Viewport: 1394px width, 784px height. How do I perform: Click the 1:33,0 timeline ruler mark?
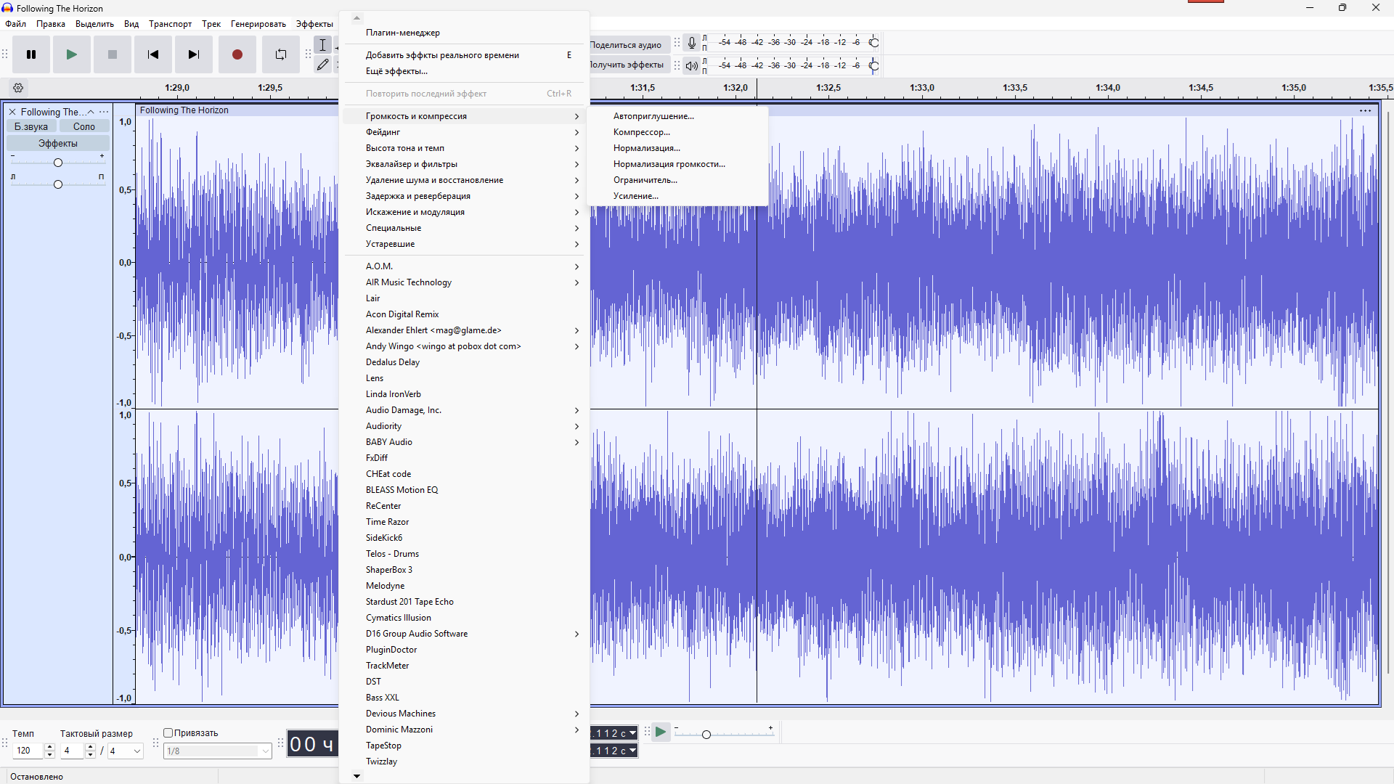pos(922,88)
